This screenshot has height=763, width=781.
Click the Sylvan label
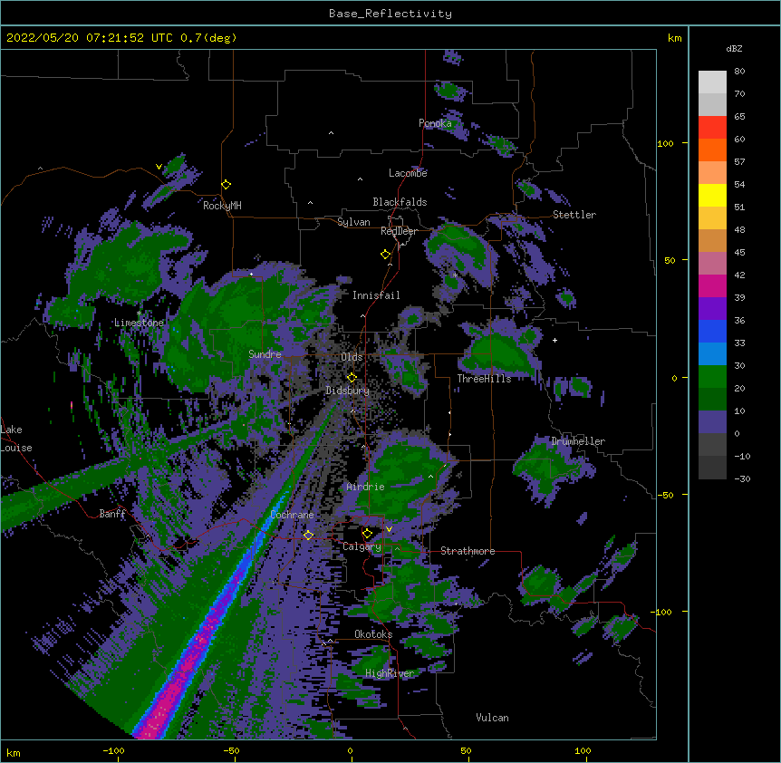[353, 222]
